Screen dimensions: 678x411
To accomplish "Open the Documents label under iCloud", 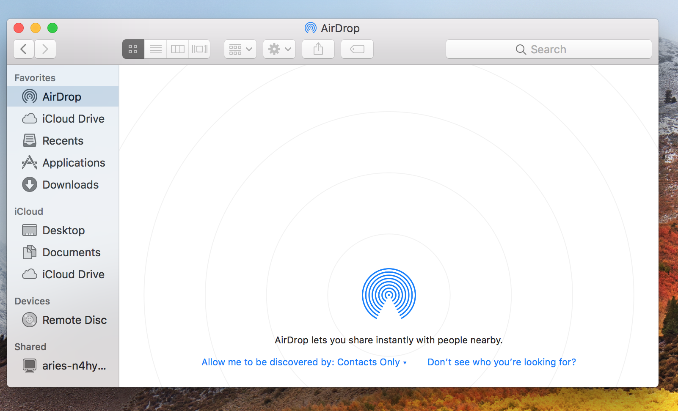I will click(x=72, y=252).
